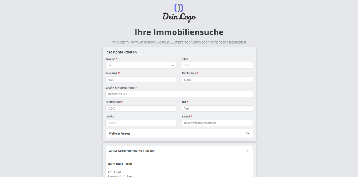Click the Ort: Erfurt criteria line
This screenshot has width=358, height=177.
[x=115, y=172]
